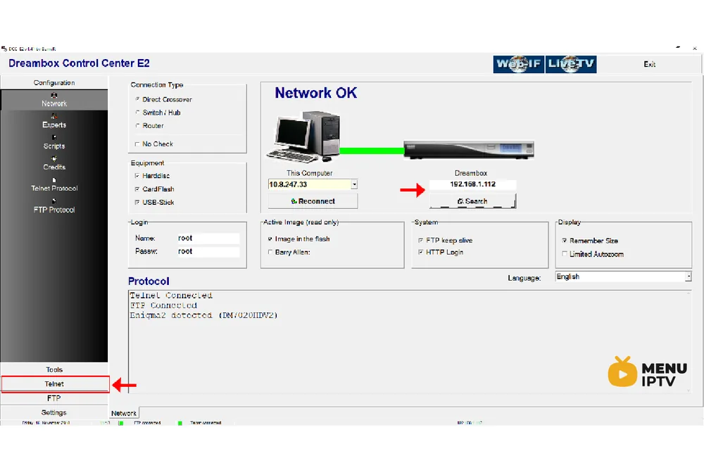Select the Network tab at the bottom
The width and height of the screenshot is (704, 470).
(x=124, y=413)
